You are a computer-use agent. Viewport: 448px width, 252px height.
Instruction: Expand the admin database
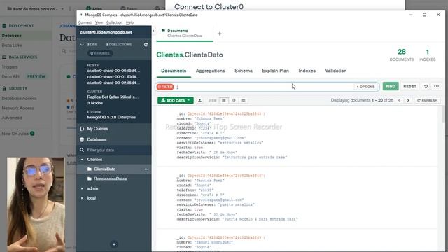(82, 188)
